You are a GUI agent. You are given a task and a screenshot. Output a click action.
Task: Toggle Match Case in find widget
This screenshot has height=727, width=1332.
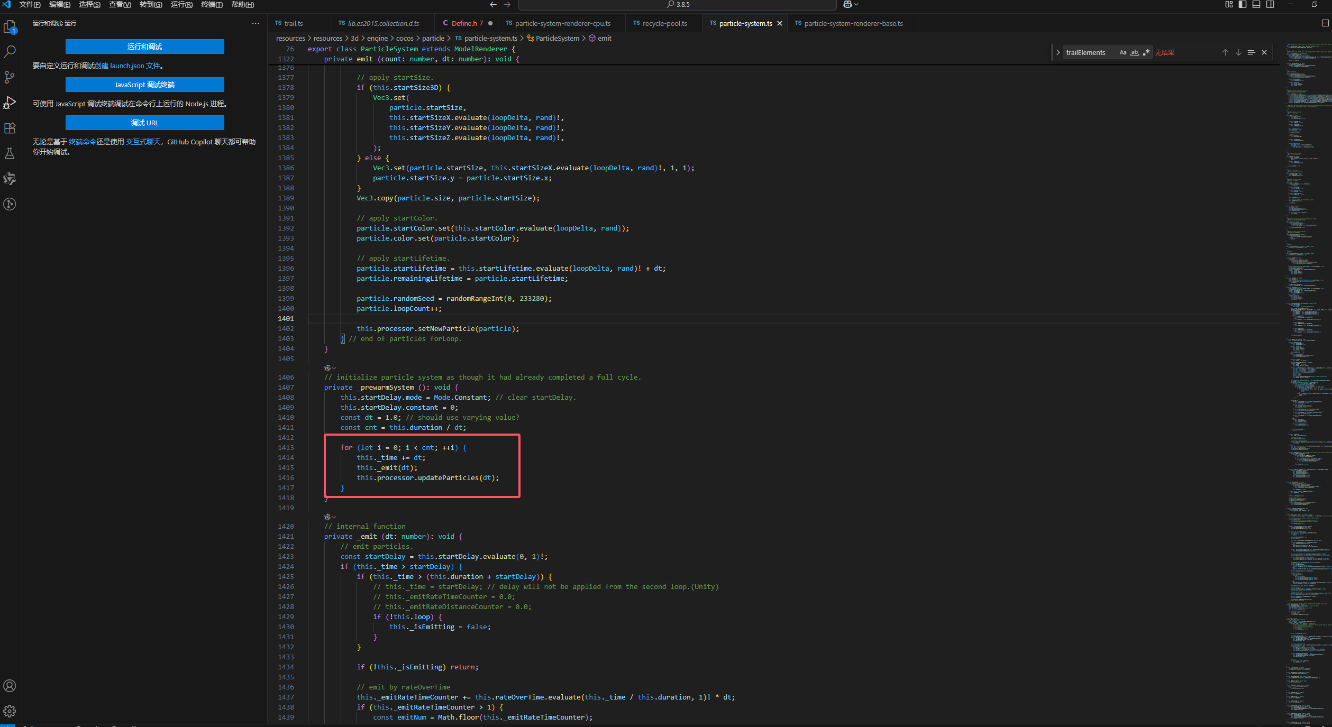coord(1123,52)
